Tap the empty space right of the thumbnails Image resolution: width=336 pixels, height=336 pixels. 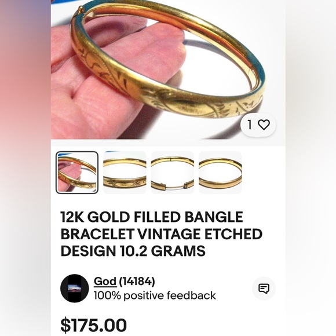point(264,173)
